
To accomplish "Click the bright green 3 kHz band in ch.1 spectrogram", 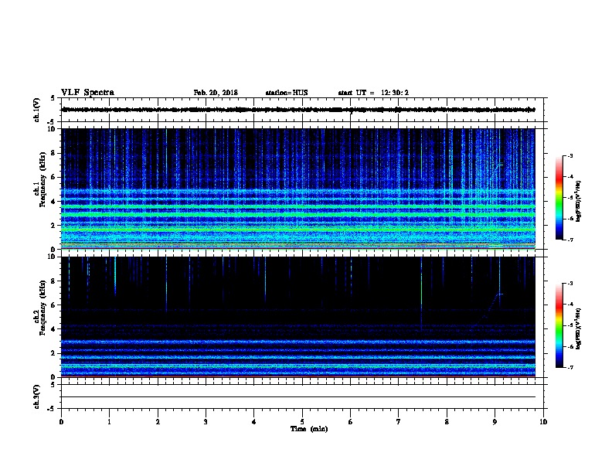I will [298, 214].
